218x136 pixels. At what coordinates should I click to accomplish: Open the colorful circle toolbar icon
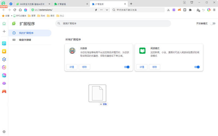(209, 10)
